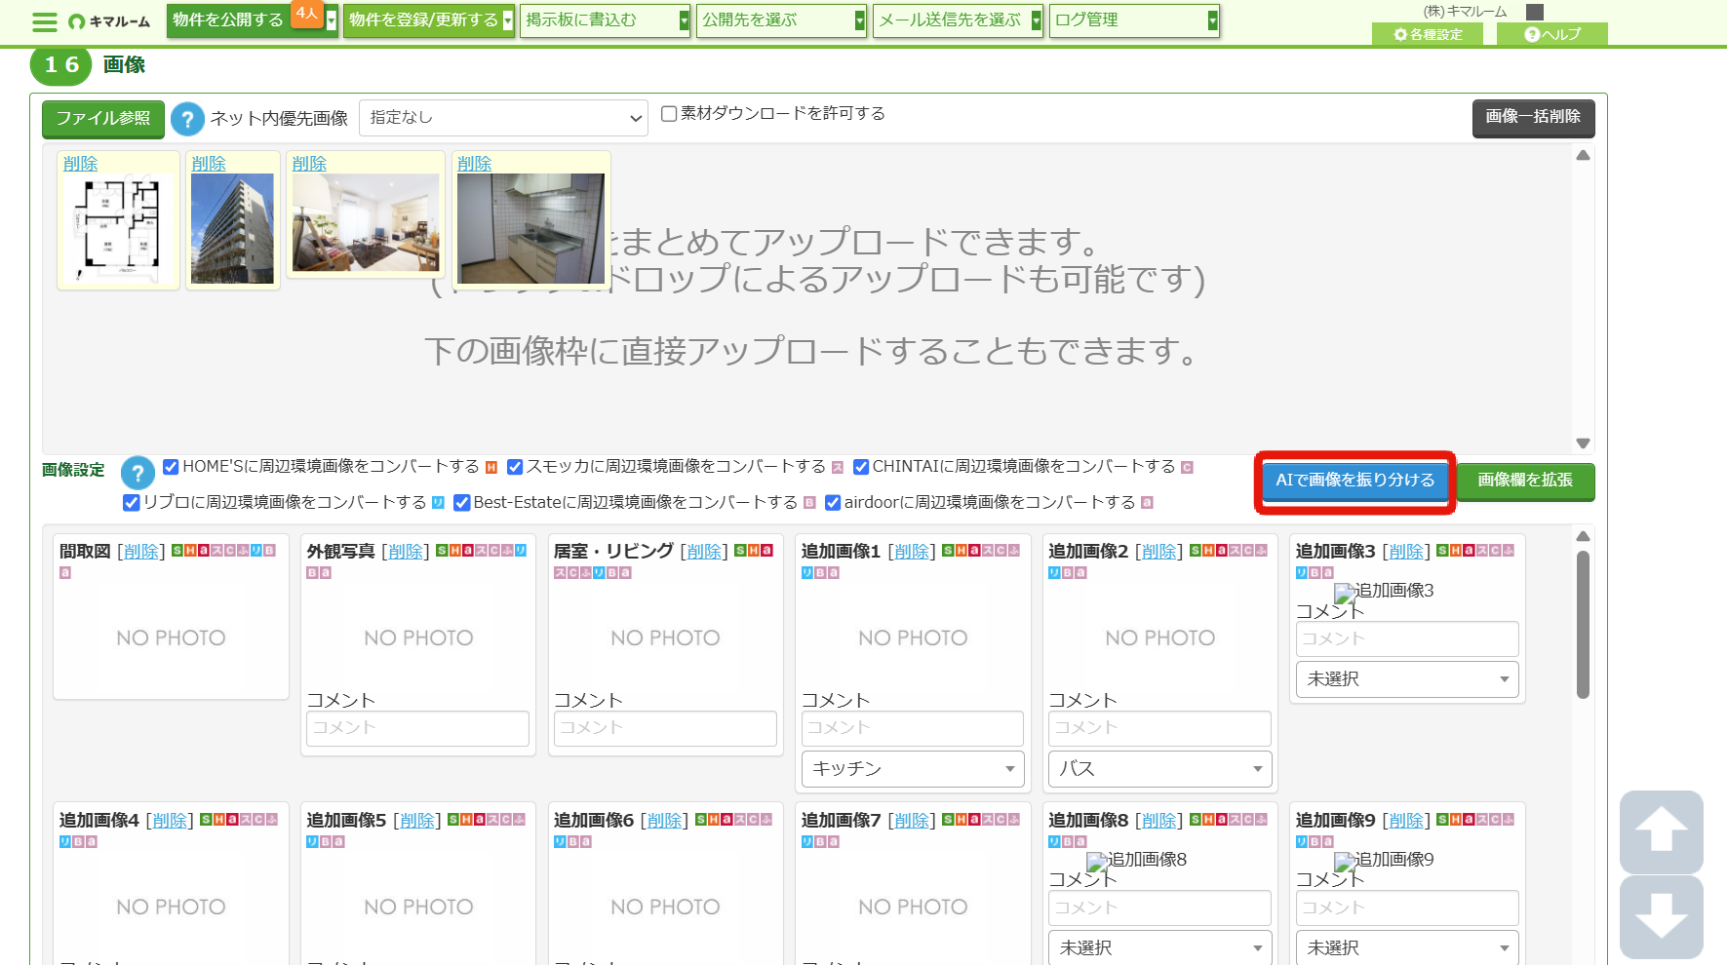Open 各種設定 gear settings
The width and height of the screenshot is (1727, 965).
[1428, 34]
